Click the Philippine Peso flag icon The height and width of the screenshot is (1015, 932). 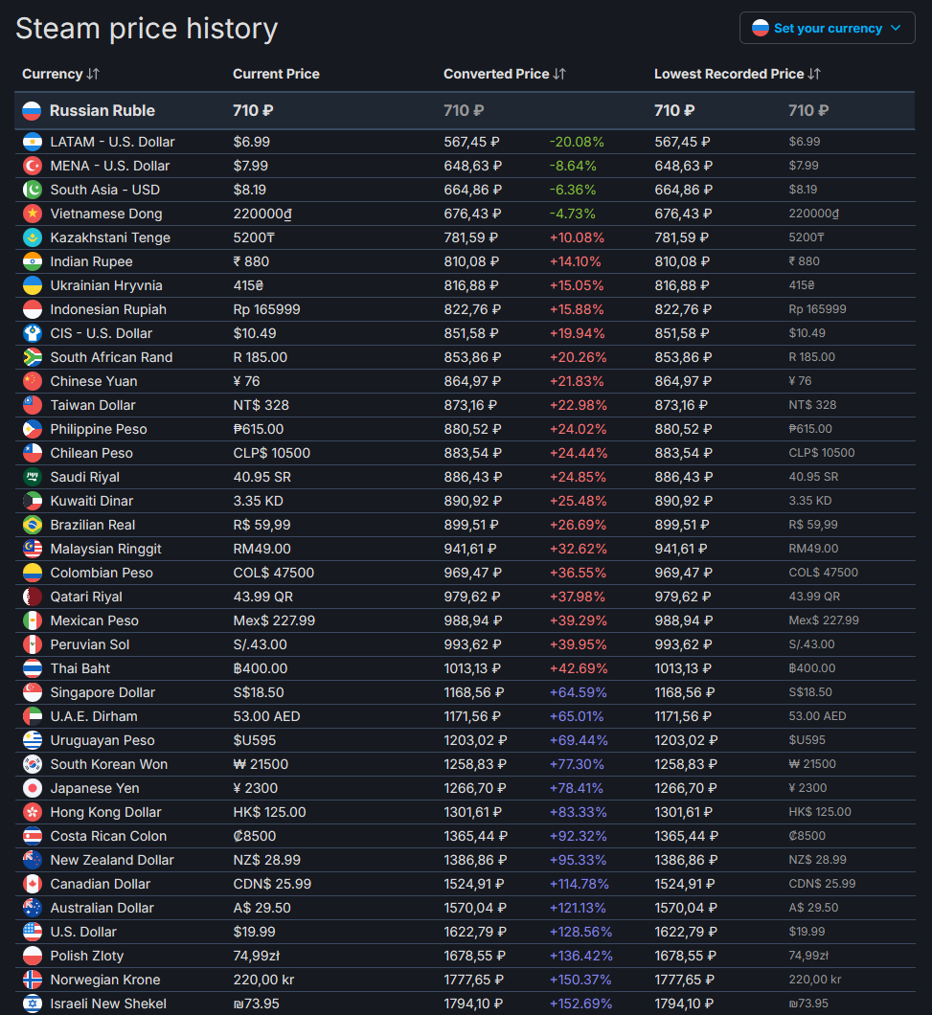coord(33,429)
